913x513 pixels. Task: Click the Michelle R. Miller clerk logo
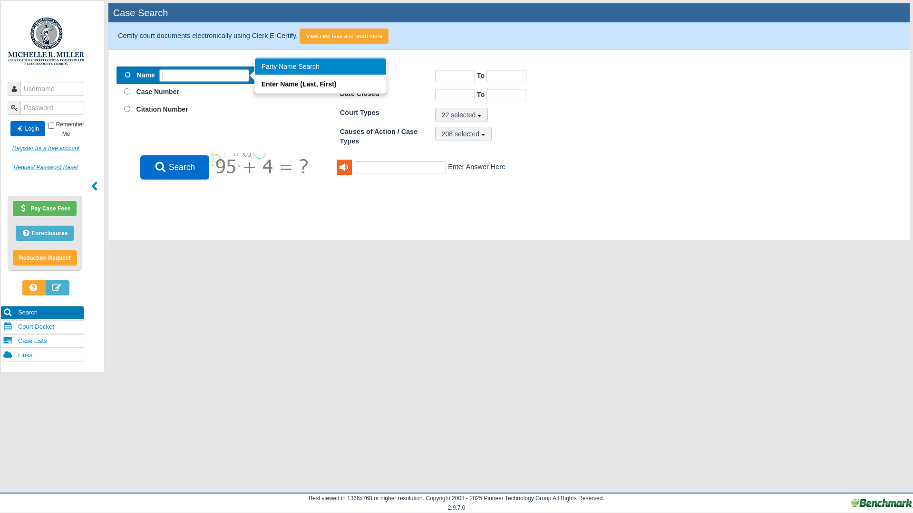pyautogui.click(x=46, y=41)
